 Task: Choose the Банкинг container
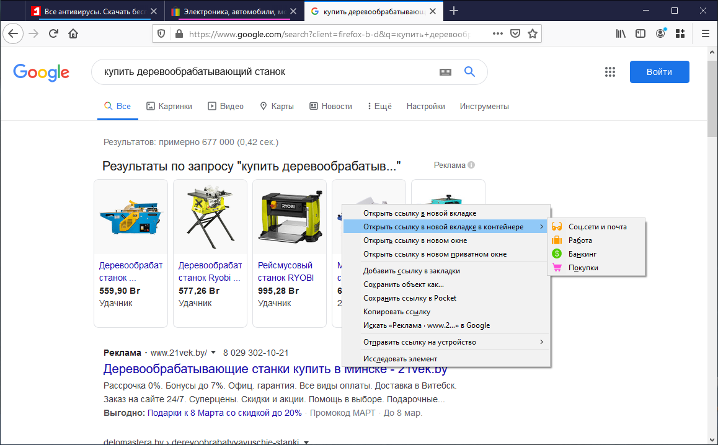[x=596, y=254]
